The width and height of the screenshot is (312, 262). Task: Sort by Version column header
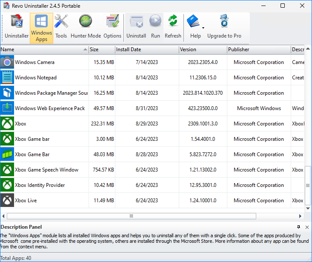pyautogui.click(x=203, y=49)
